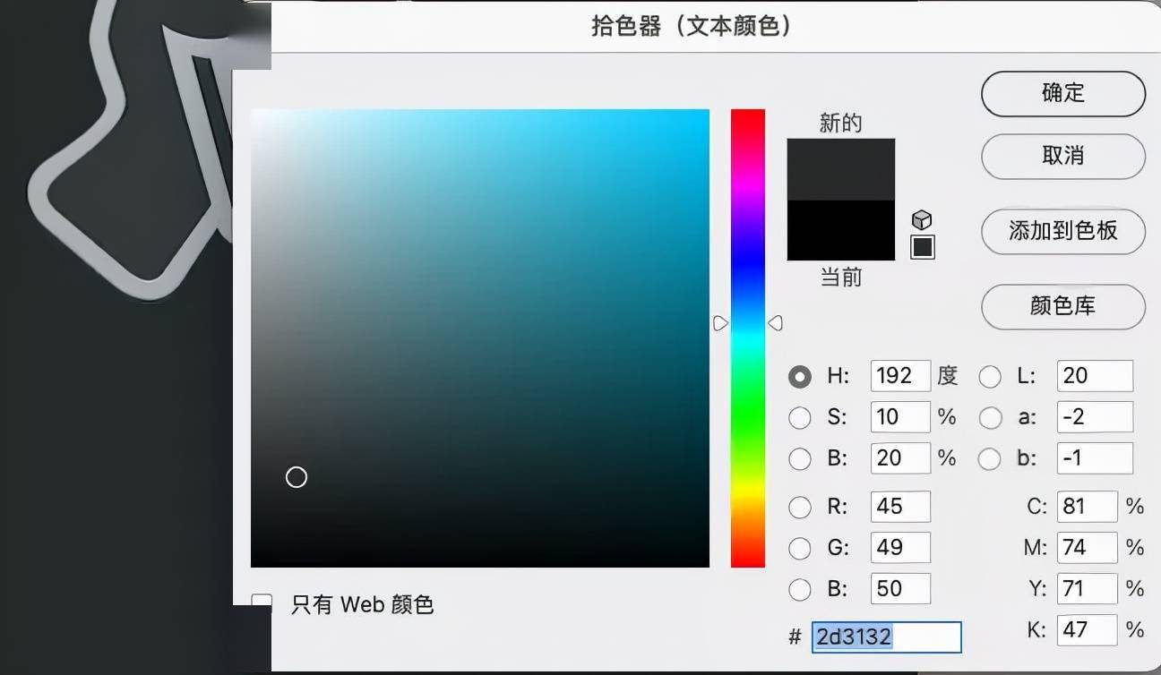Select the Lab b radio button

coord(990,459)
